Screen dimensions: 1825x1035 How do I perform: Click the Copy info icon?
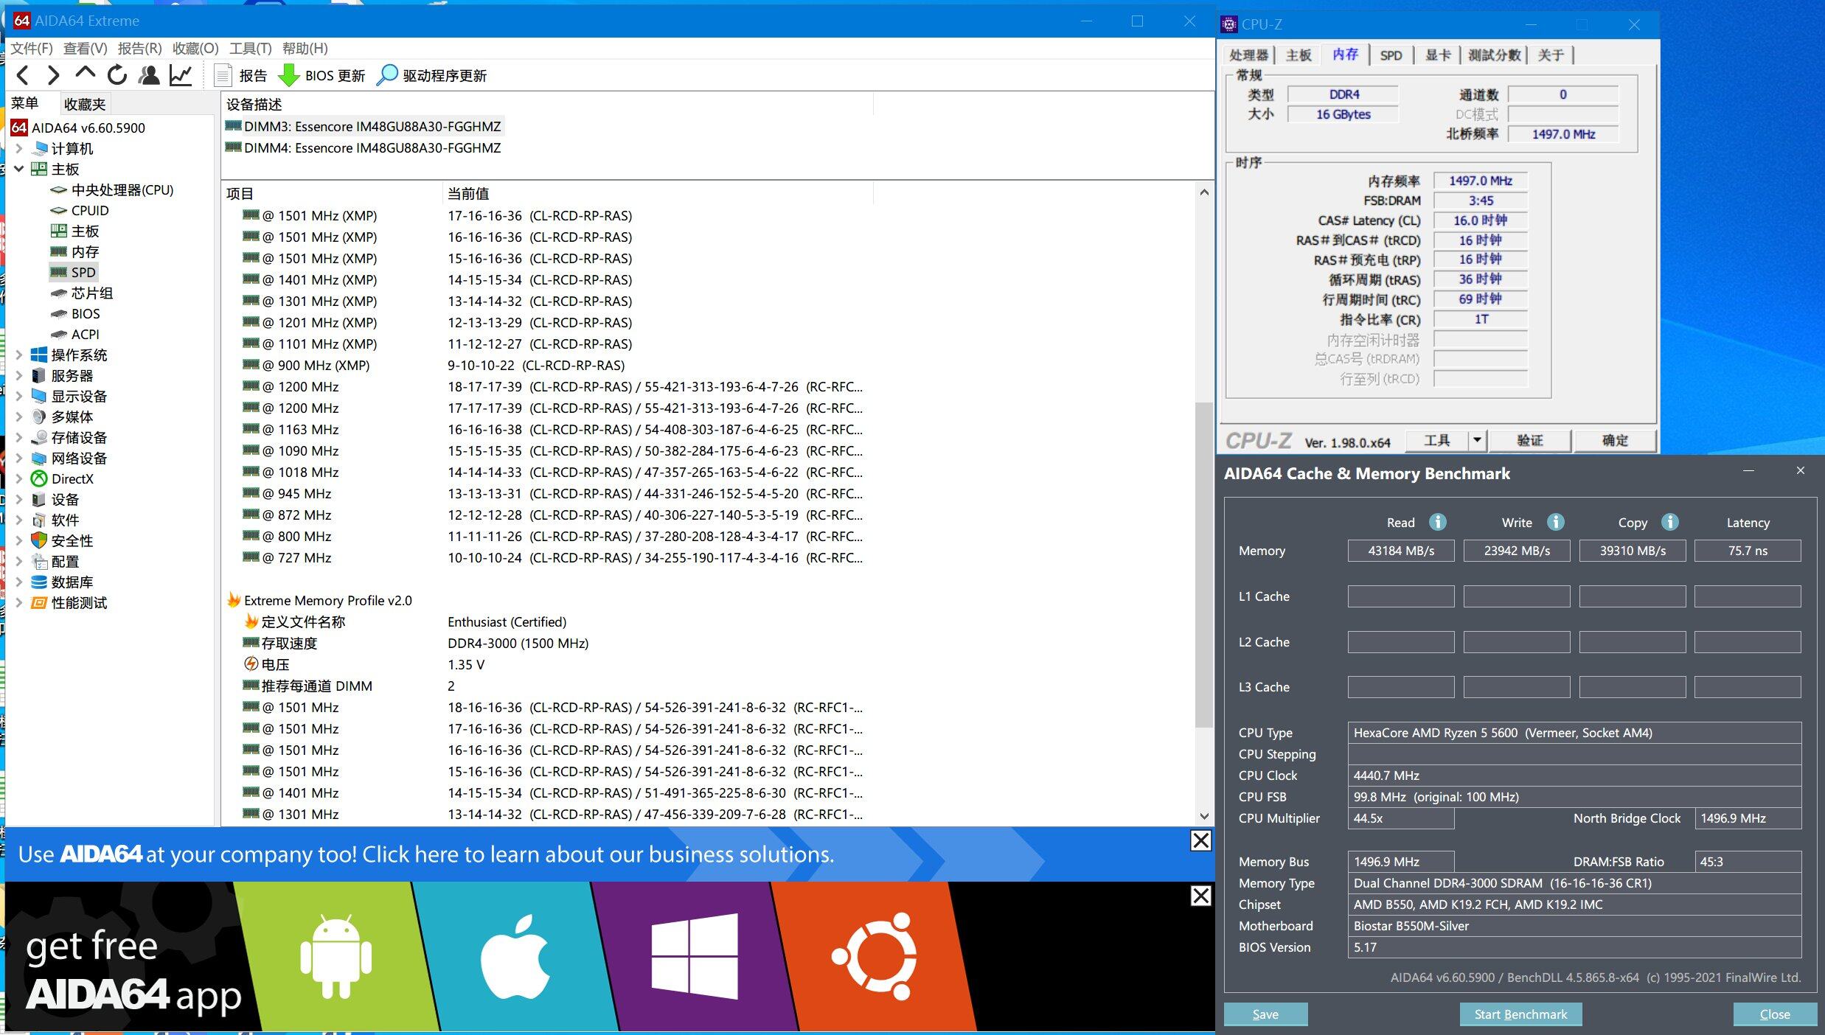tap(1670, 522)
